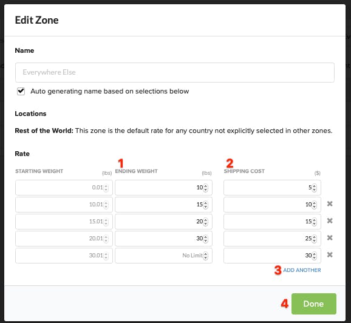Image resolution: width=351 pixels, height=323 pixels.
Task: Uncheck auto generating name checkbox
Action: (x=21, y=91)
